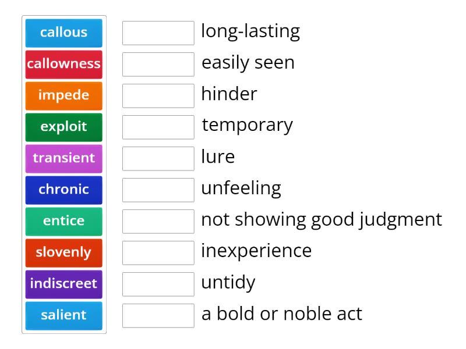Click the answer box beside 'easily seen'
The width and height of the screenshot is (466, 349).
pos(158,64)
